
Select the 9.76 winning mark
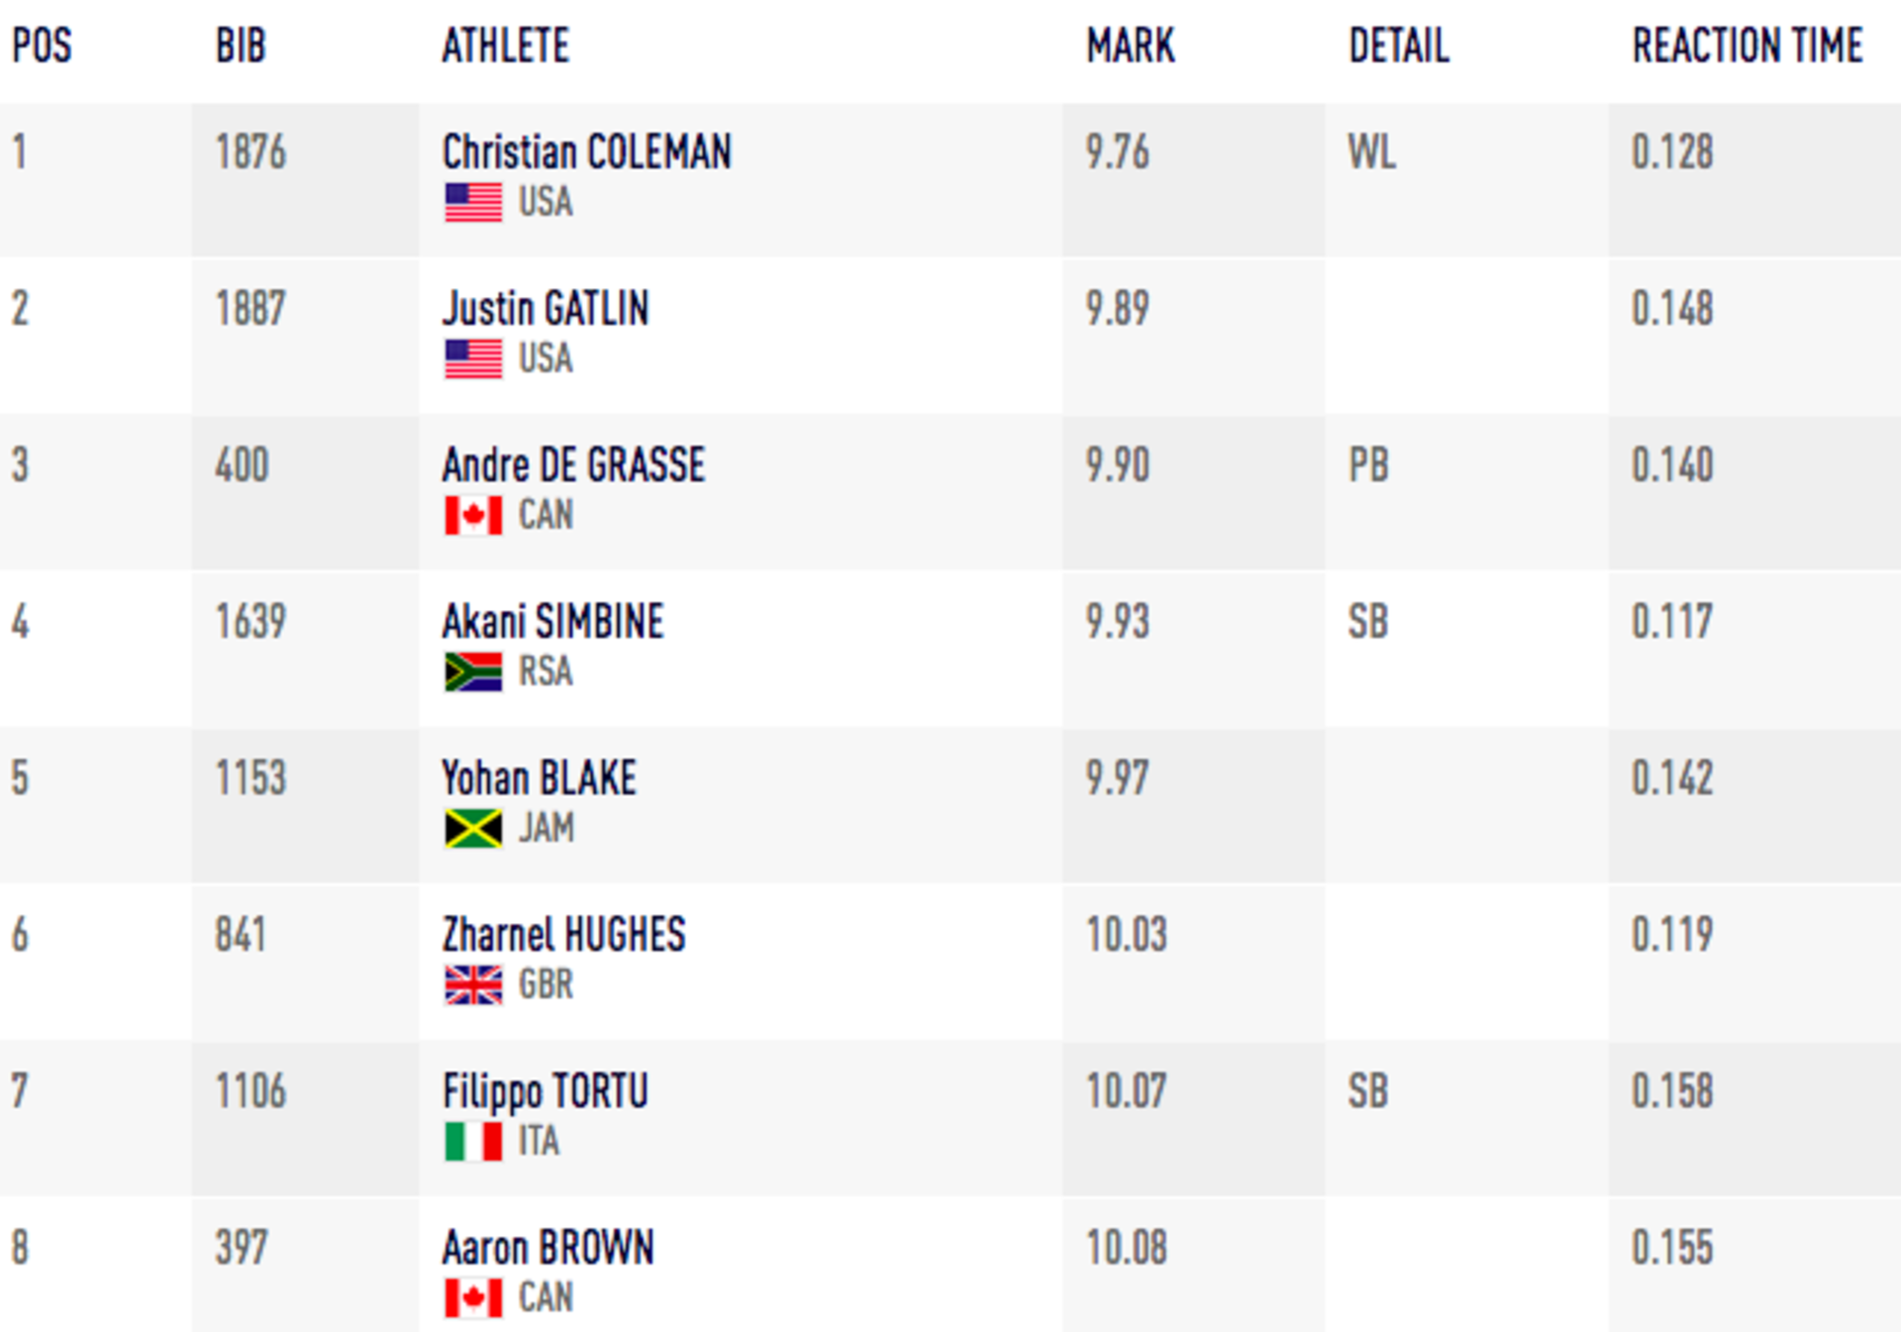(x=1118, y=153)
